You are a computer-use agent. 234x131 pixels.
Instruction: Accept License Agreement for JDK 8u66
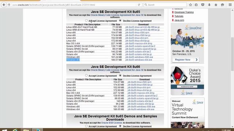click(x=86, y=75)
